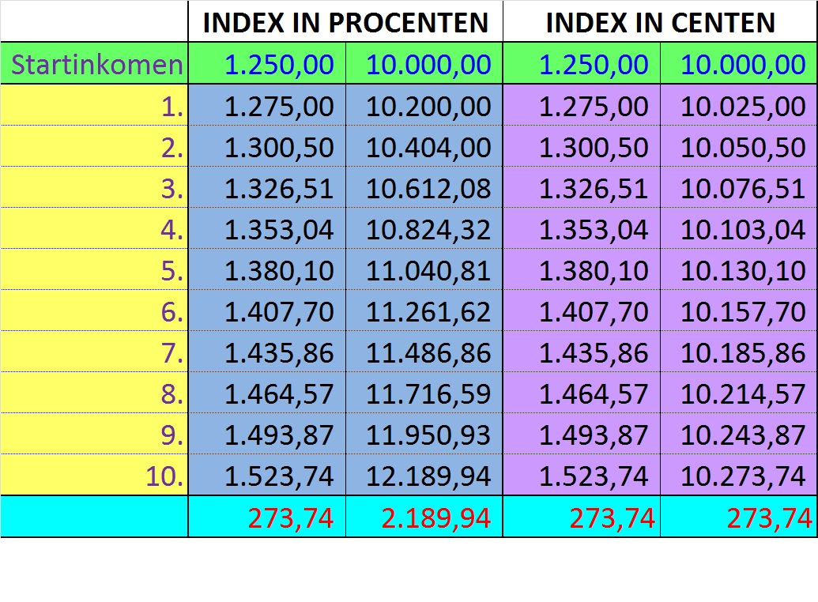Select the cell containing 10.214,57
This screenshot has height=602, width=818.
tap(739, 393)
